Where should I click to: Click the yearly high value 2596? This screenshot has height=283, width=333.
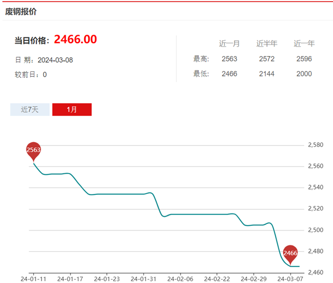[x=304, y=59]
